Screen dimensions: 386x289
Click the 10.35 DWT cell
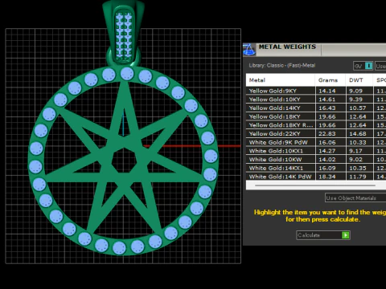(359, 168)
